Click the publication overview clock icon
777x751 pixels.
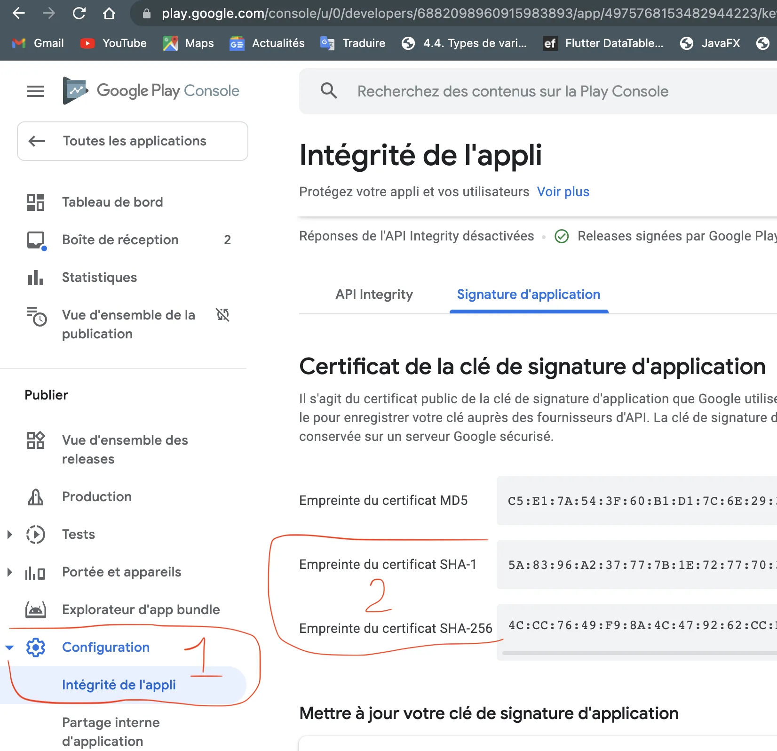(37, 316)
